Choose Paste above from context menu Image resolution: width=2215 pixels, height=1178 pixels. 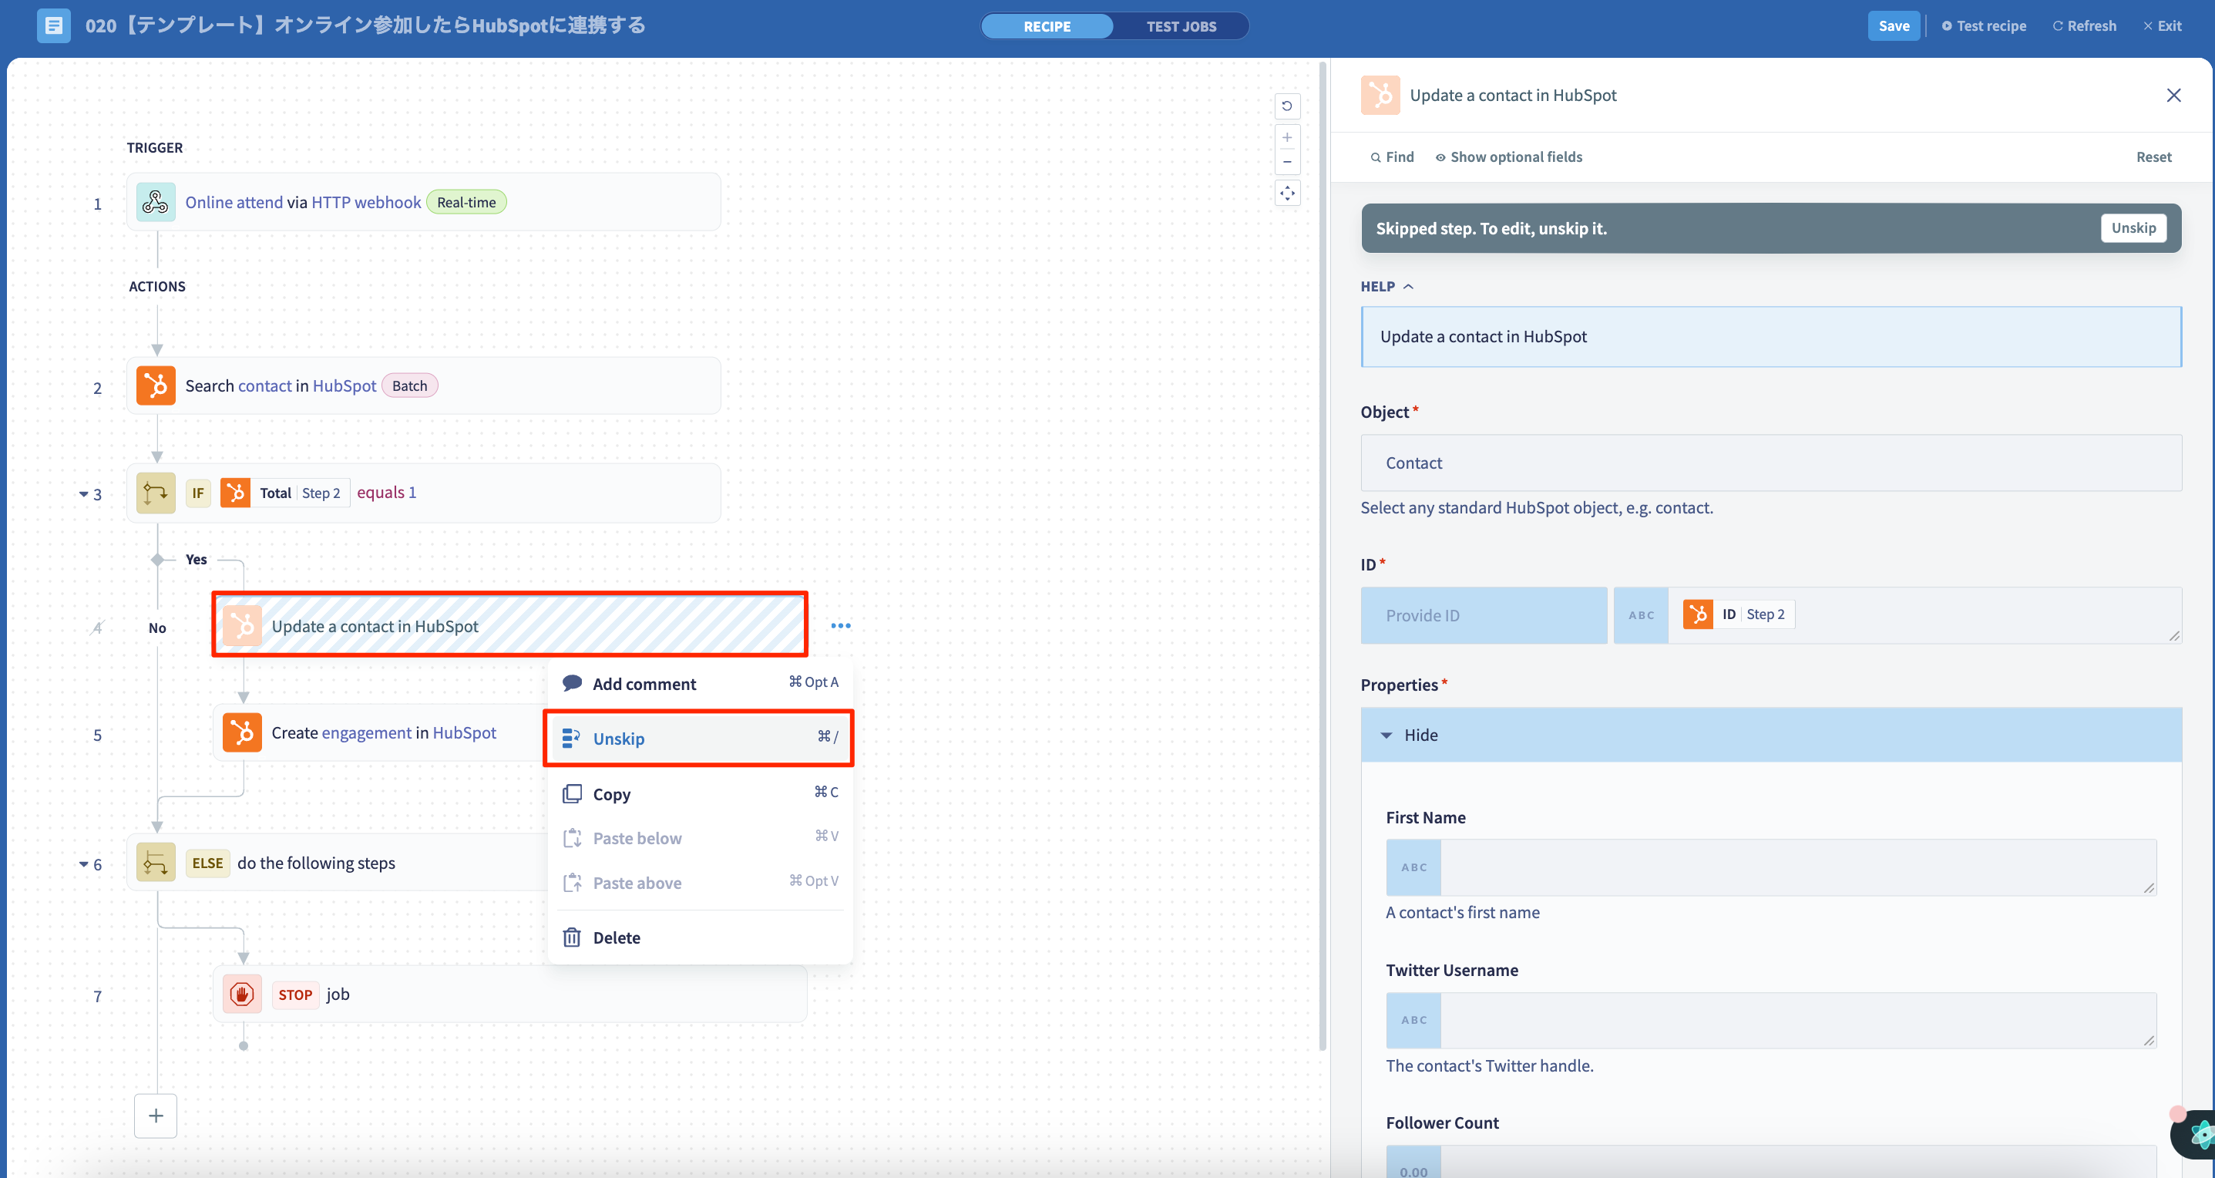[700, 883]
